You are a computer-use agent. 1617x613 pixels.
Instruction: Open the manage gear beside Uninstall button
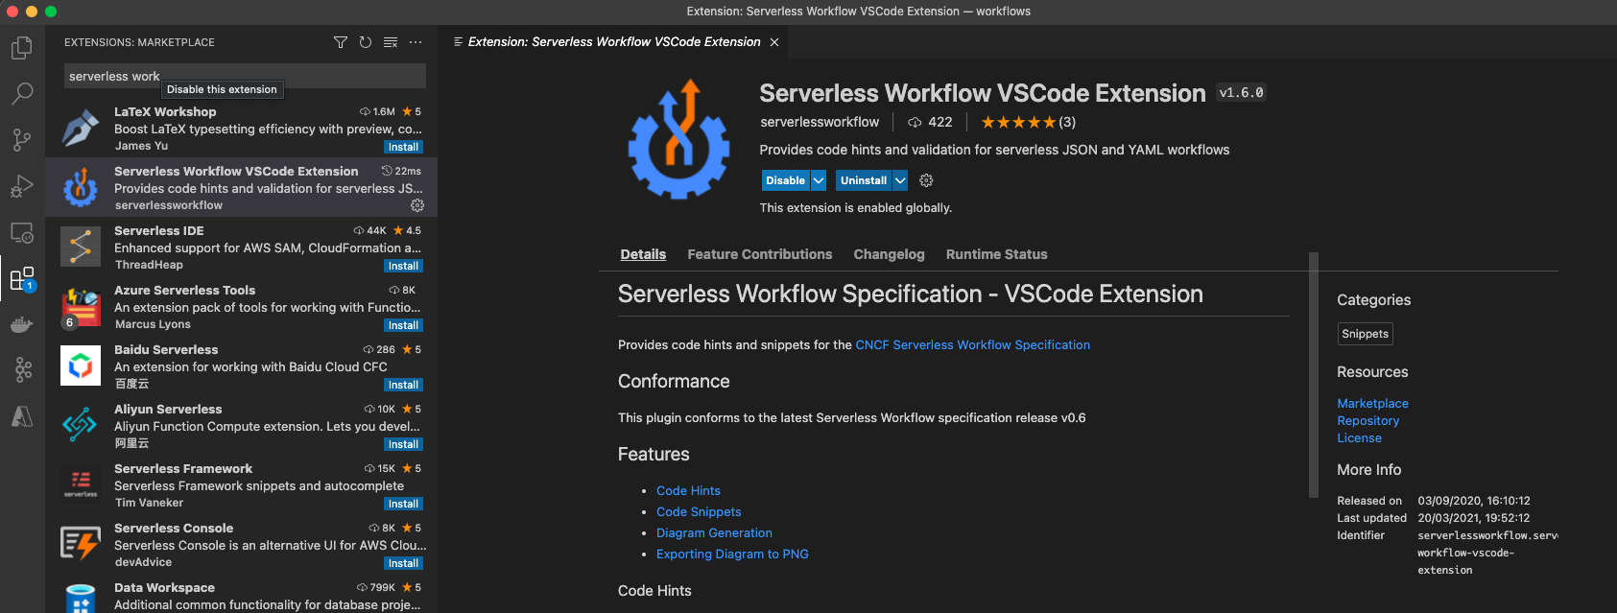(926, 180)
